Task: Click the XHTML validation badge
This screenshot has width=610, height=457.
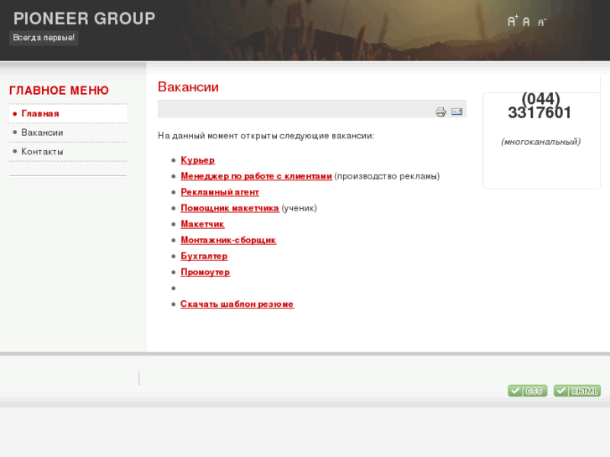Action: click(x=577, y=391)
